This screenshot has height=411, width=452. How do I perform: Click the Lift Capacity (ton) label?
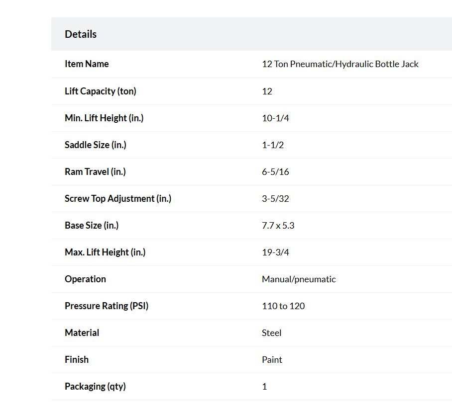click(x=101, y=91)
